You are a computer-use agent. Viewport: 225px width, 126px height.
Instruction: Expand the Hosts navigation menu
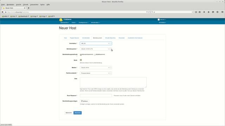pyautogui.click(x=74, y=22)
